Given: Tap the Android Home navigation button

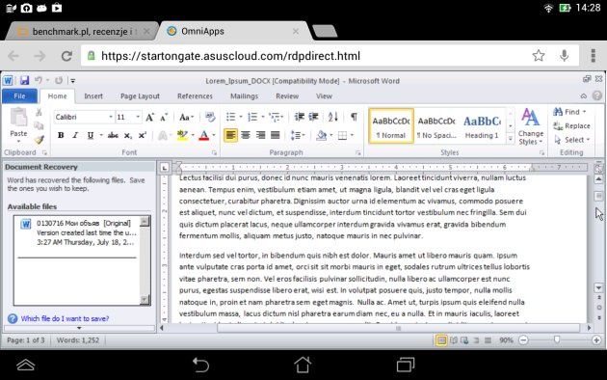Looking at the screenshot, I should click(x=303, y=365).
